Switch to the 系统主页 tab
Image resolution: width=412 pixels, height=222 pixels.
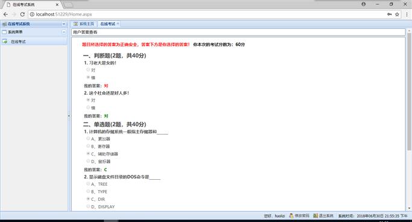coord(84,24)
